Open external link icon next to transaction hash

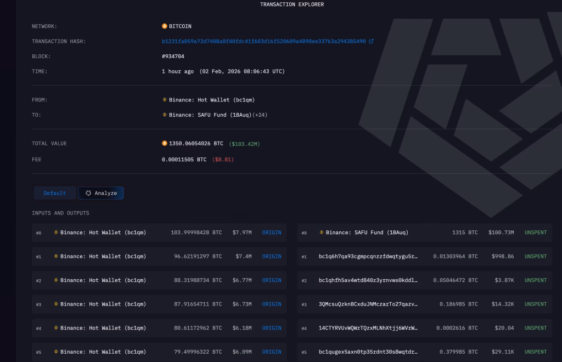click(x=372, y=41)
